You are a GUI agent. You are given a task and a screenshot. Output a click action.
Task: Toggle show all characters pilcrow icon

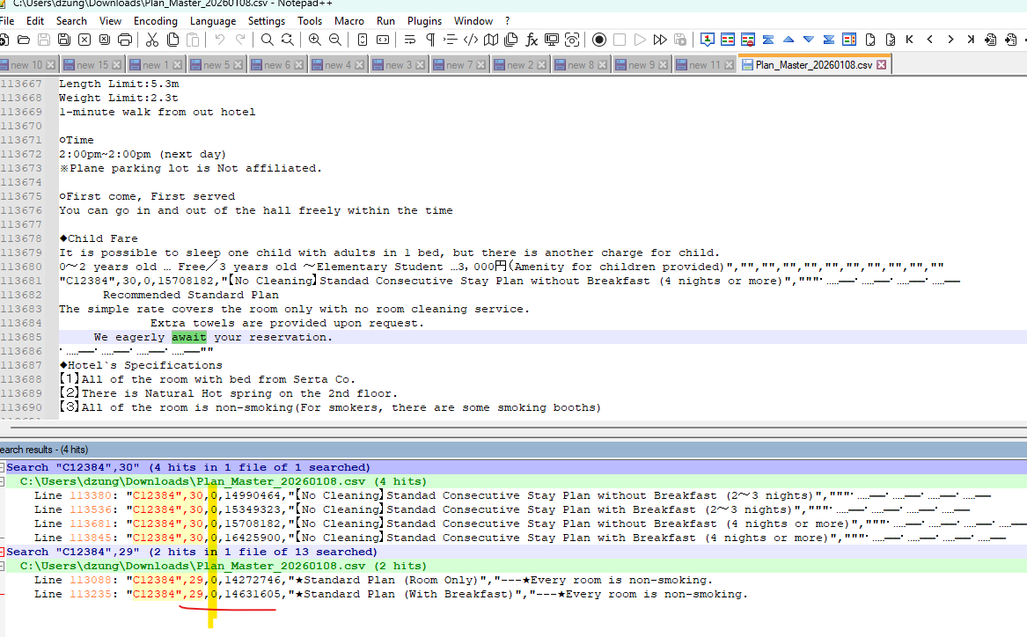(x=429, y=40)
